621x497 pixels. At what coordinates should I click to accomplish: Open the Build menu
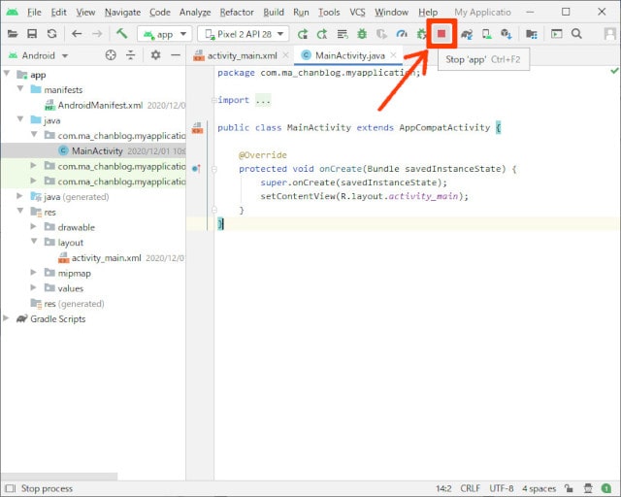(x=274, y=13)
